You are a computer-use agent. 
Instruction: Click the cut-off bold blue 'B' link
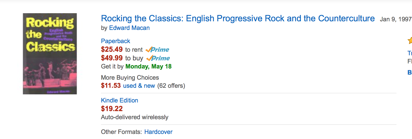[x=410, y=73]
